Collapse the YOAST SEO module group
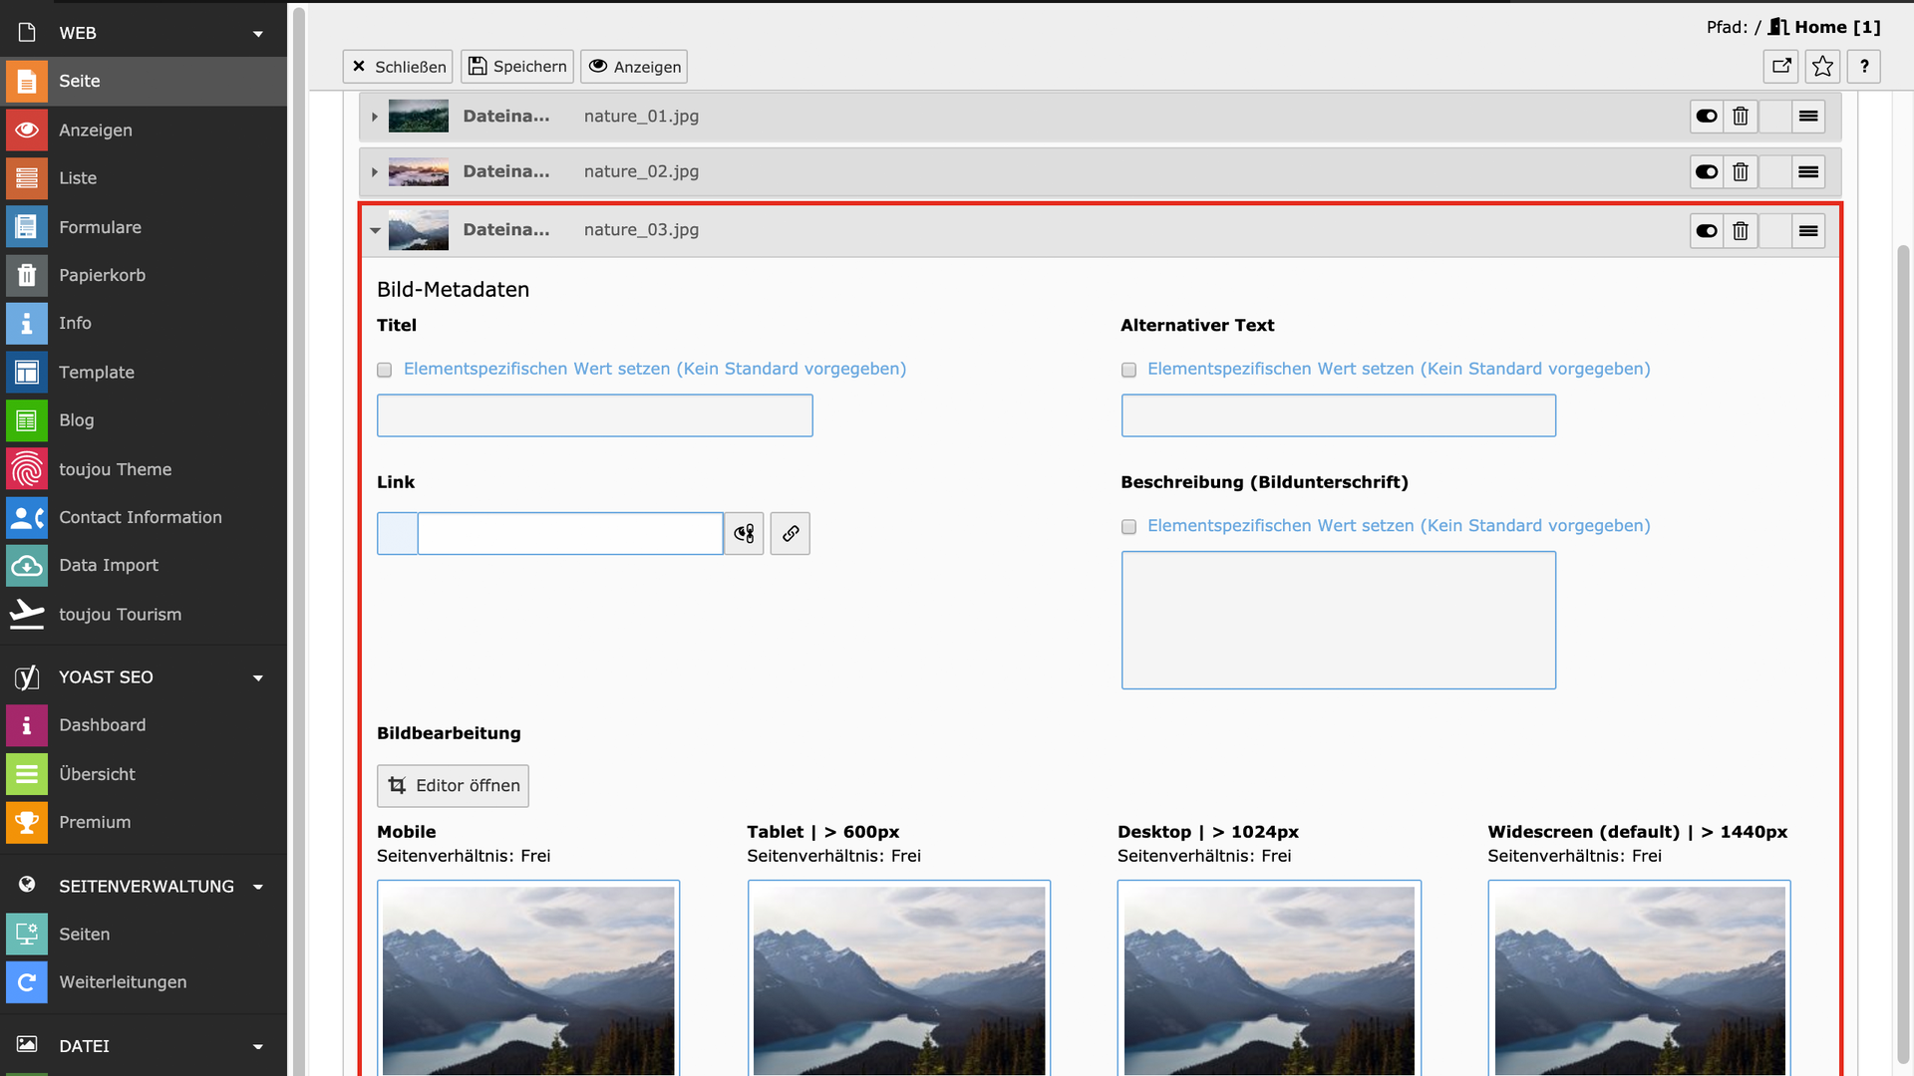Screen dimensions: 1914x1076 coord(258,677)
